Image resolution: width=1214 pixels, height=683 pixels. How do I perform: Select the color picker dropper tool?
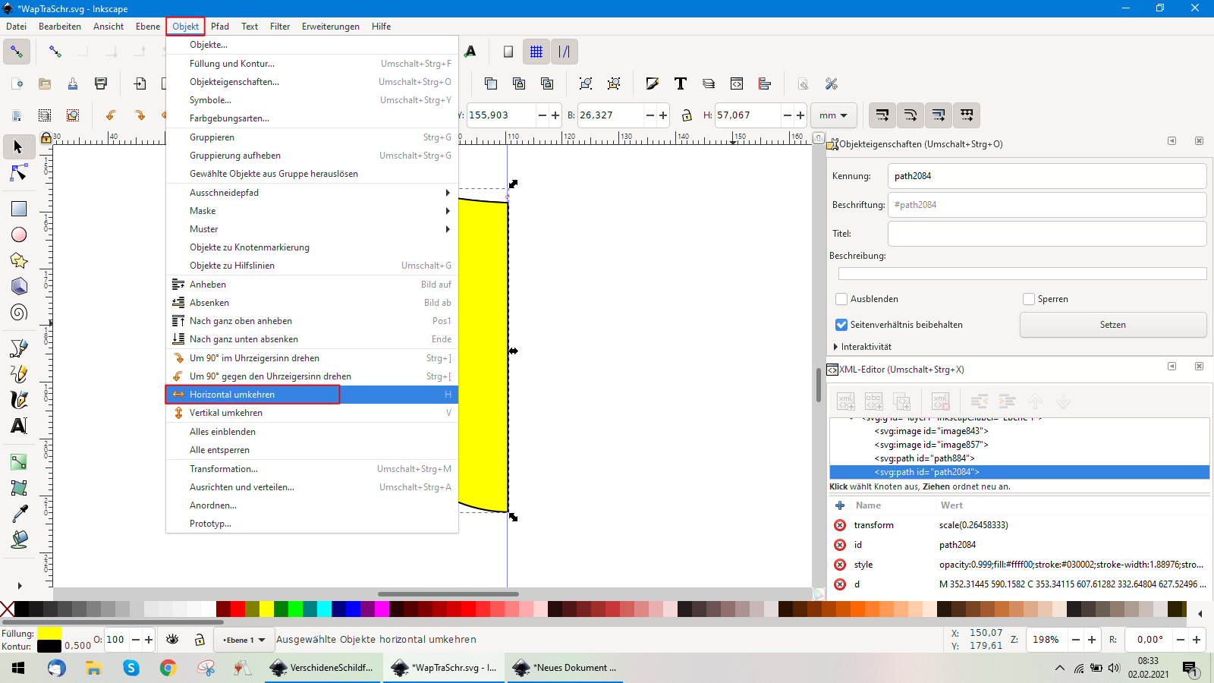(18, 514)
